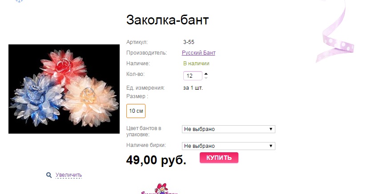Open the Цвет бантов в упаковке dropdown
This screenshot has height=194, width=383.
click(228, 129)
